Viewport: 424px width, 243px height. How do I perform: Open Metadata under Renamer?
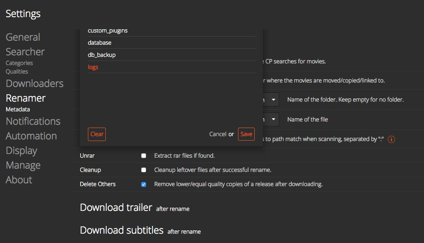coord(17,109)
